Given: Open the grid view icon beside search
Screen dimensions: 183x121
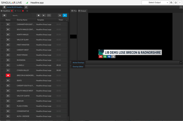Looking at the screenshot, I should [x=4, y=16].
